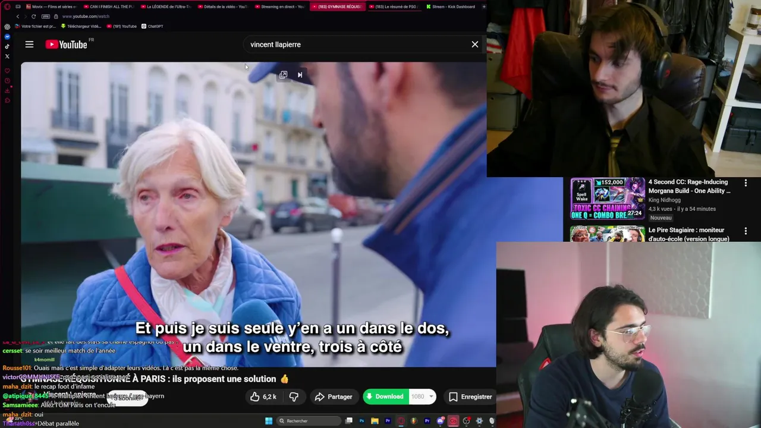Viewport: 761px width, 428px height.
Task: Open Le Pire Stagiaire video thumbnail
Action: click(607, 234)
